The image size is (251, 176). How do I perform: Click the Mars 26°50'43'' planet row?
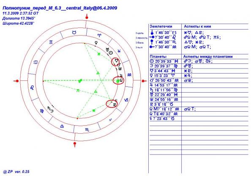(199, 80)
